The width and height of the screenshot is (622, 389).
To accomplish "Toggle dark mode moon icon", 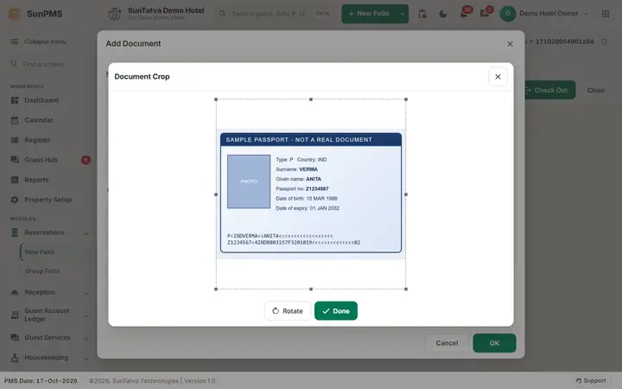I will (x=443, y=14).
